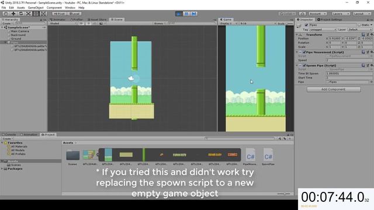Select the Rect transform tool

click(x=36, y=14)
